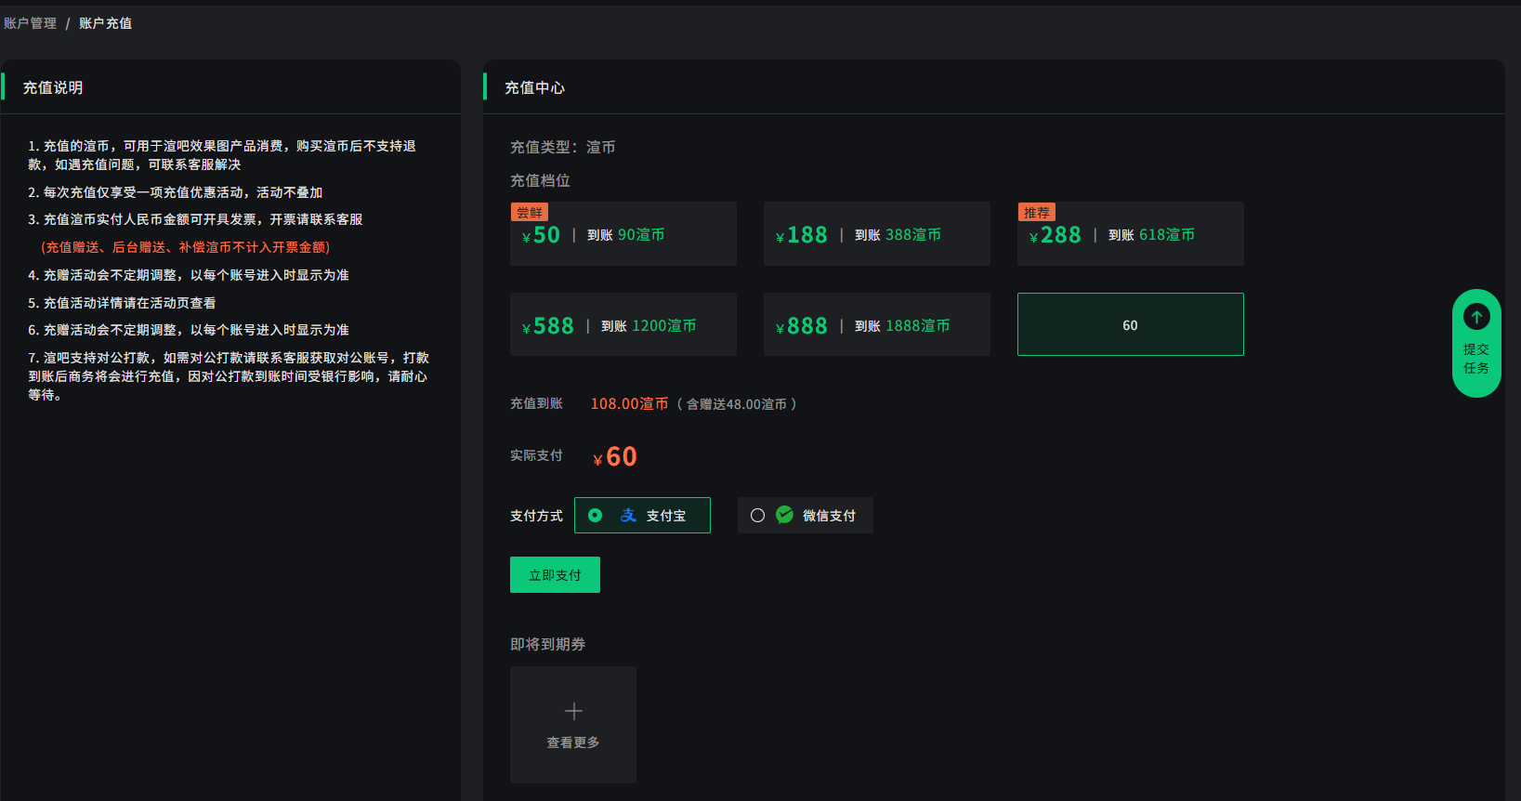Select the 支付宝 radio button

[x=596, y=516]
